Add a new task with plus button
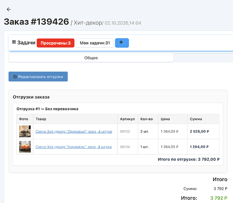 coord(122,43)
